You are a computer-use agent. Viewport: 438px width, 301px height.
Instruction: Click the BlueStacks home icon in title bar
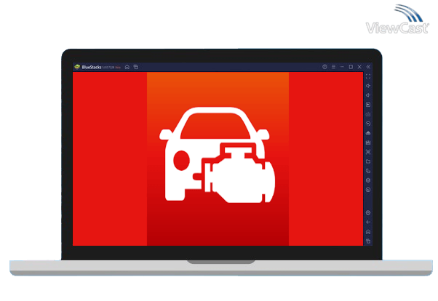127,67
